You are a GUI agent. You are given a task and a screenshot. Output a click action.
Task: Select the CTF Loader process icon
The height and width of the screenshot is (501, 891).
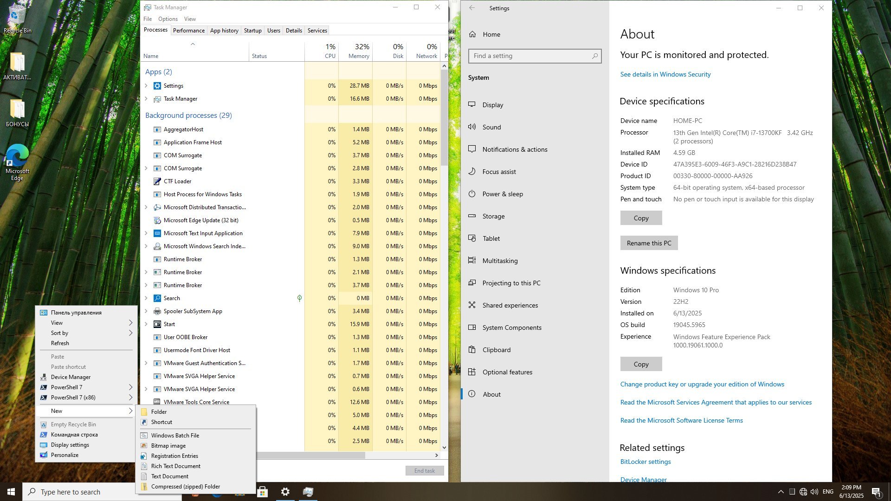click(157, 181)
